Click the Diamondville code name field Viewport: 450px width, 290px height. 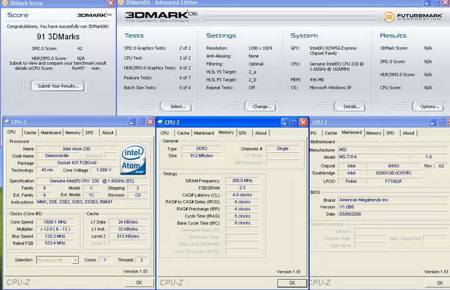click(57, 156)
